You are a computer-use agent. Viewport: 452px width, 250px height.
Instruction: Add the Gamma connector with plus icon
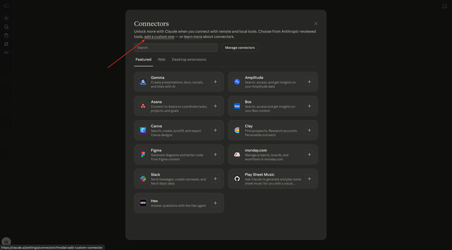click(x=215, y=82)
